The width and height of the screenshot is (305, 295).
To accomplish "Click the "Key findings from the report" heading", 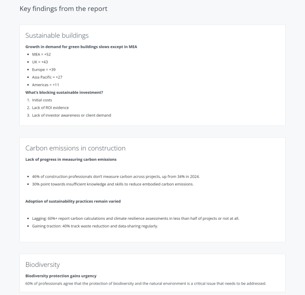I will pyautogui.click(x=63, y=9).
